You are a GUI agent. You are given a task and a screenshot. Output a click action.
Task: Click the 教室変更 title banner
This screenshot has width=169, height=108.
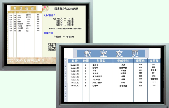point(111,53)
